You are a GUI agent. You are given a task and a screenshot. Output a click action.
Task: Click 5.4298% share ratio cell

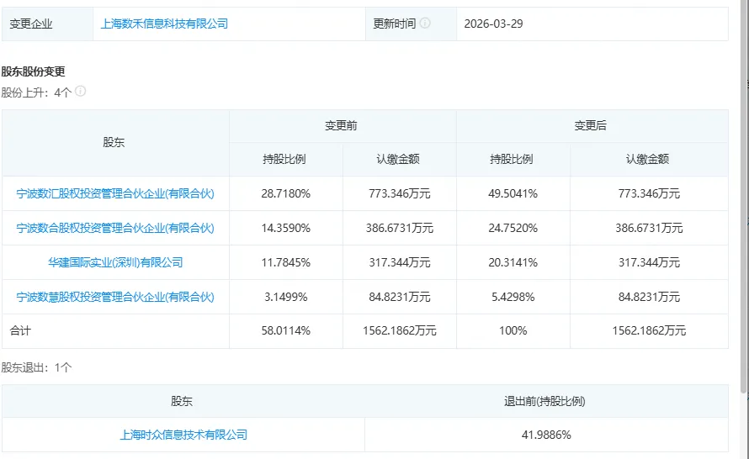(513, 297)
